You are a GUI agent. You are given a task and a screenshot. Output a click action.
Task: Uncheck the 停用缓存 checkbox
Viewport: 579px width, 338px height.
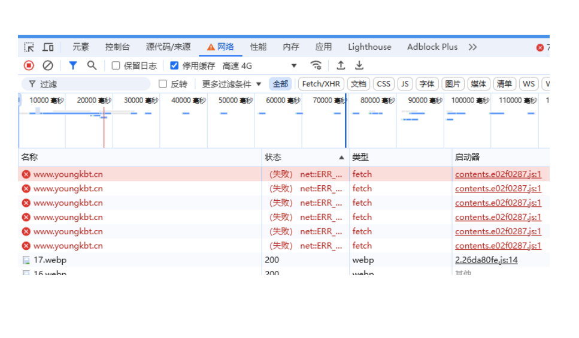pos(174,66)
